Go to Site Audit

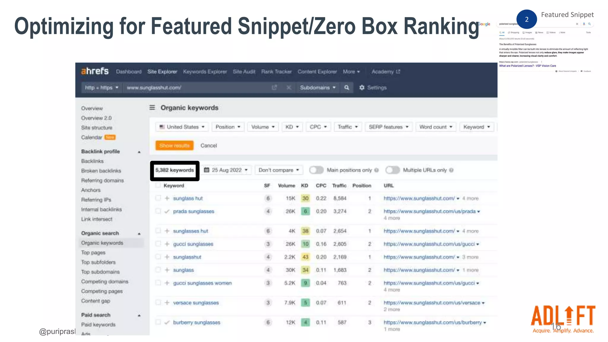tap(244, 72)
